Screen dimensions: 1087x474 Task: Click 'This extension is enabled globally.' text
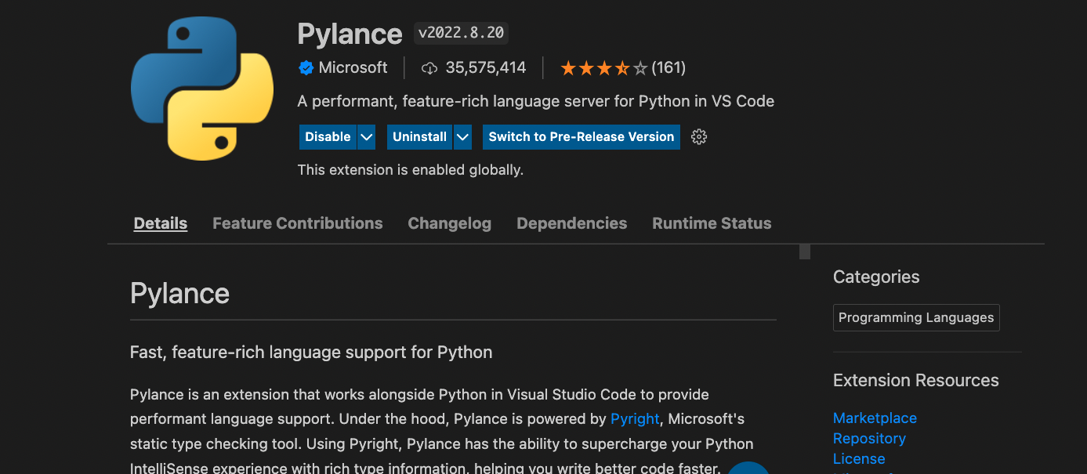[x=411, y=169]
